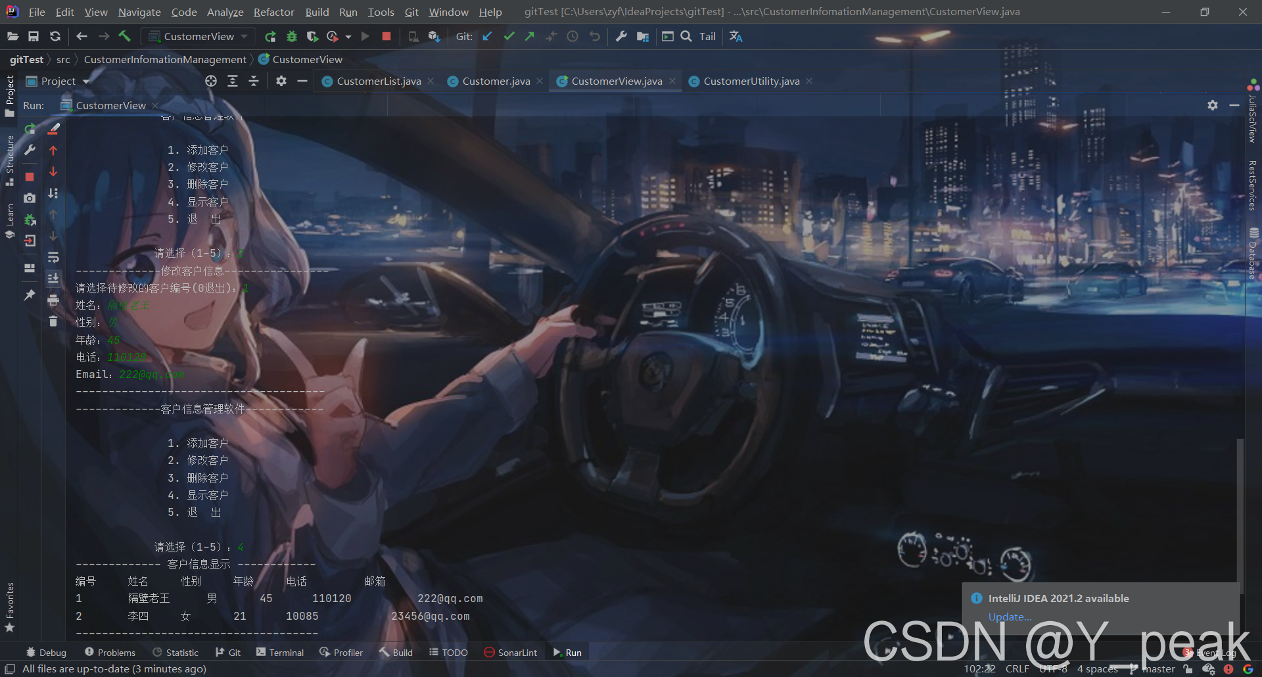Screen dimensions: 1262x677
Task: Close the CustomerView.java editor tab
Action: [x=672, y=81]
